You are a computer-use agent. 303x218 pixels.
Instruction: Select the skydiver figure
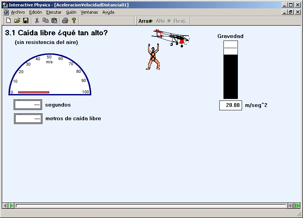(153, 56)
